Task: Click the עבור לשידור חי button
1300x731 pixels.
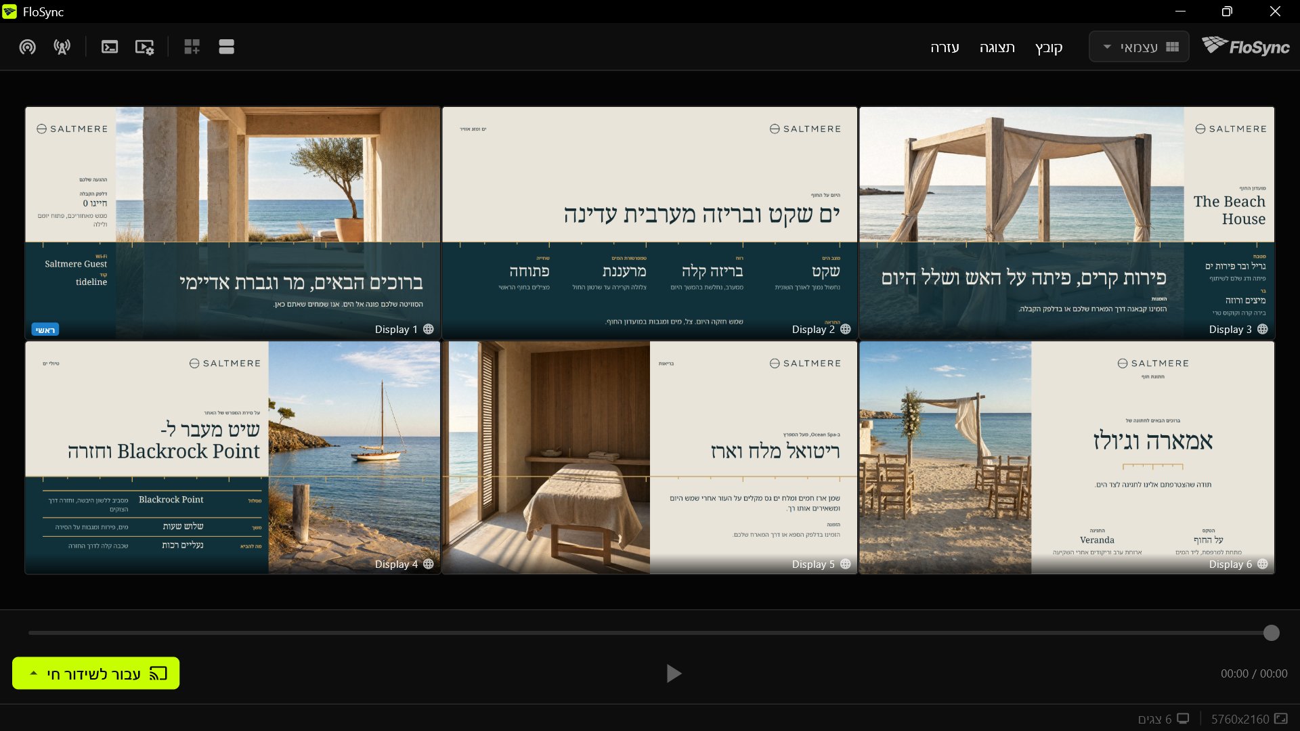Action: click(x=96, y=673)
